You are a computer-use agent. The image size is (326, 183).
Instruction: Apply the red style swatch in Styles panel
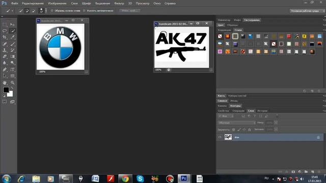[x=289, y=36]
